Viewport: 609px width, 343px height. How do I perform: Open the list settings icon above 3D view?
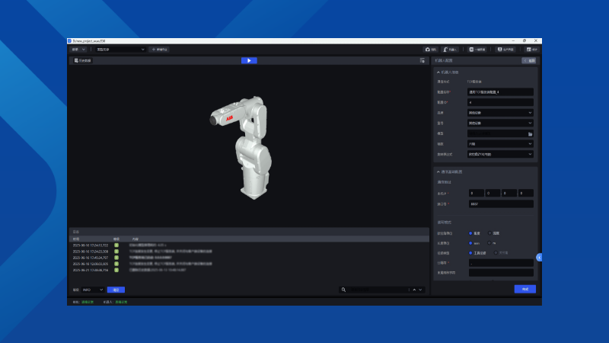tap(422, 60)
